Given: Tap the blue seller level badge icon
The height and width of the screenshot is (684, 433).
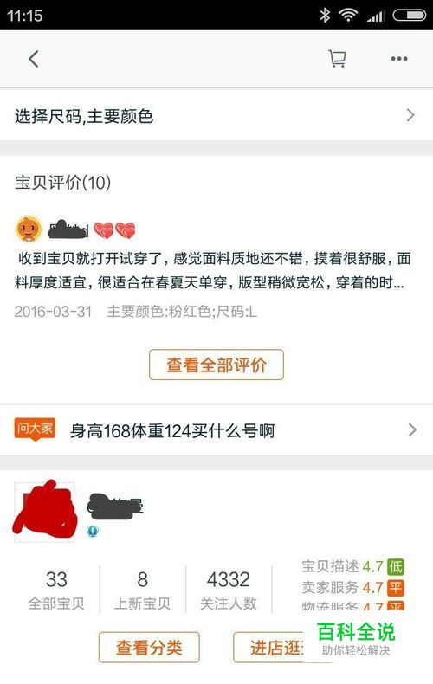Looking at the screenshot, I should pyautogui.click(x=92, y=531).
